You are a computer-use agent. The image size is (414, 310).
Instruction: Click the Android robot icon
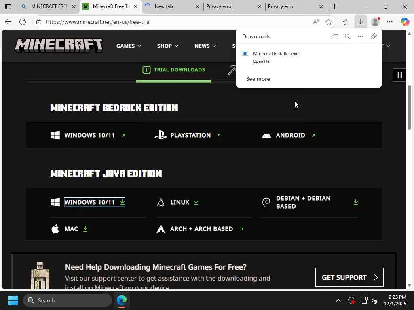[266, 136]
